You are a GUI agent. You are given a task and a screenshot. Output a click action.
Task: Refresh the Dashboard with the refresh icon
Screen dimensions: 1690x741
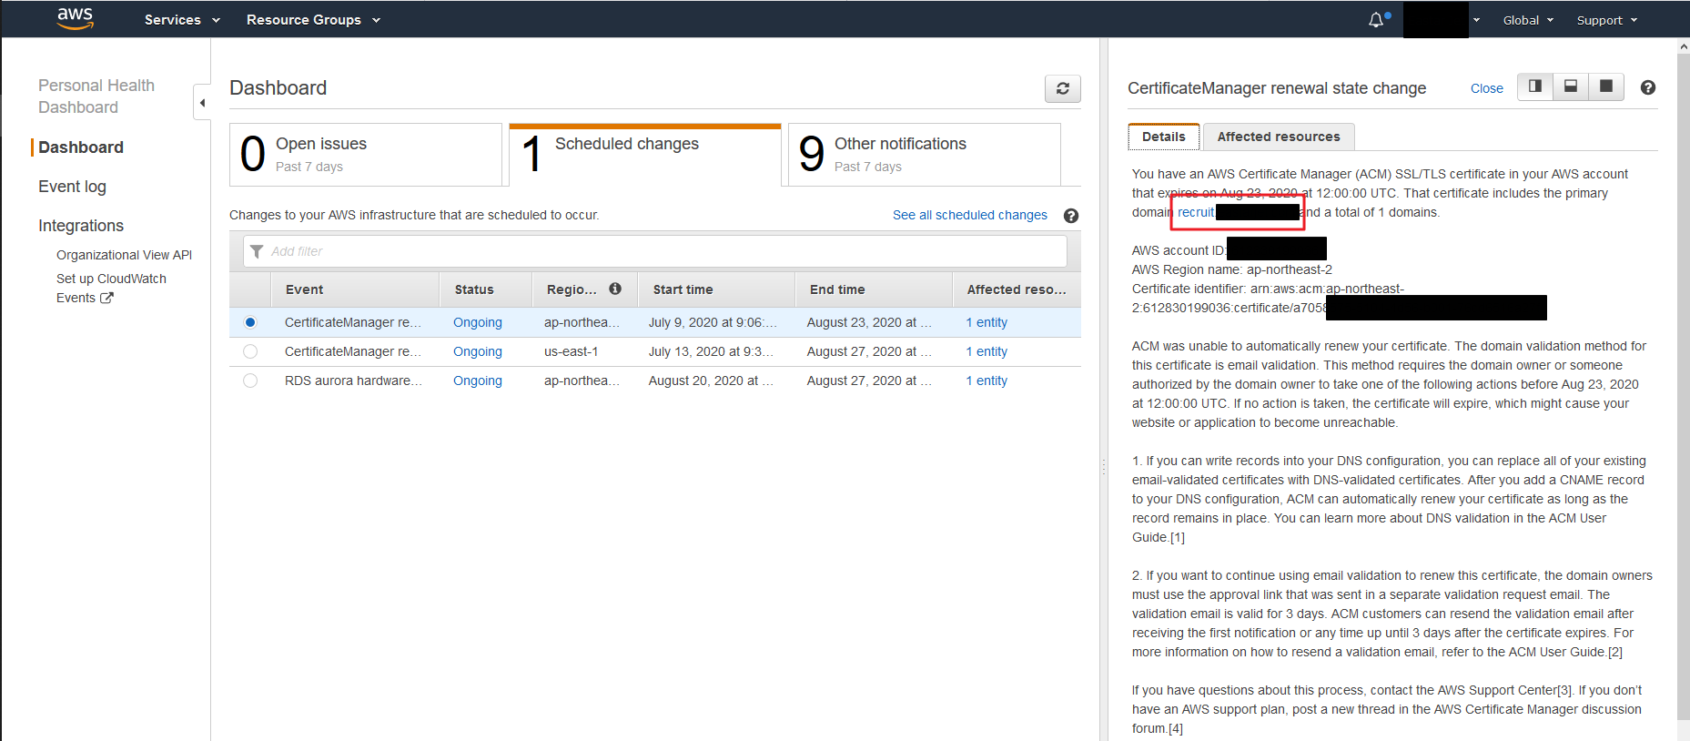pos(1062,88)
